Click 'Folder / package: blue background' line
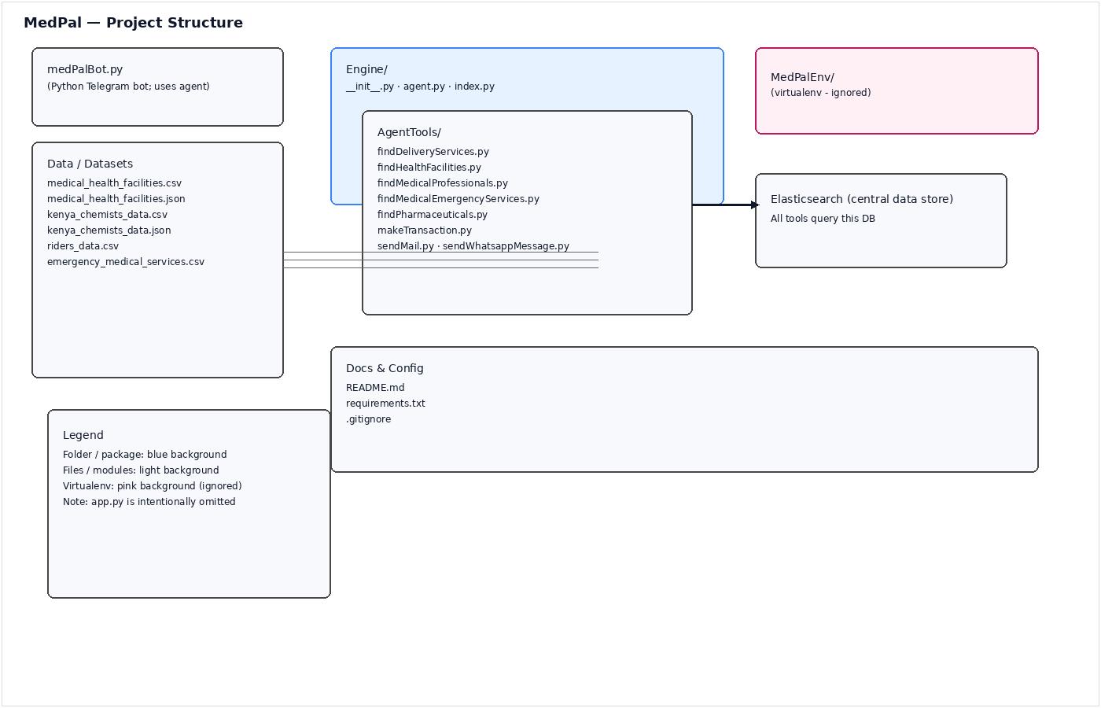This screenshot has width=1101, height=708. pos(145,455)
